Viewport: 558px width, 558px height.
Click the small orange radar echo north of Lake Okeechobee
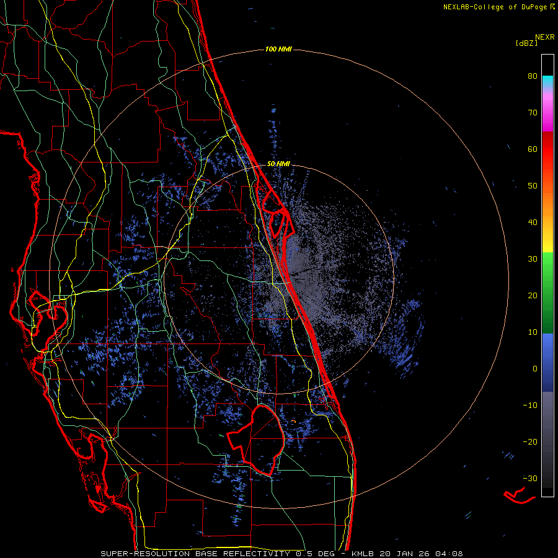294,421
